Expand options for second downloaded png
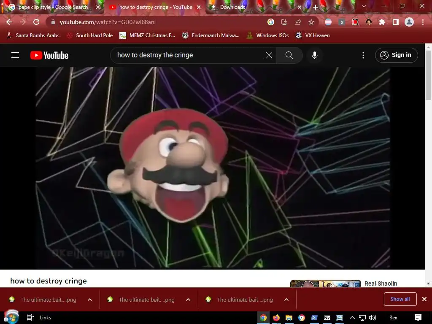The image size is (432, 324). [188, 300]
